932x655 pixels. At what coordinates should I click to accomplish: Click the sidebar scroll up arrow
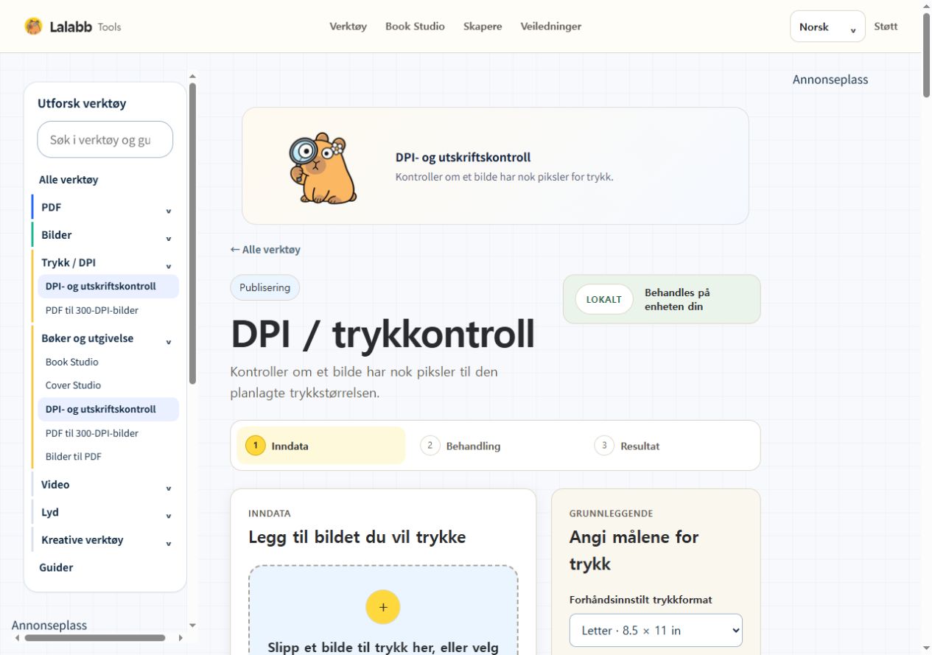click(x=192, y=75)
